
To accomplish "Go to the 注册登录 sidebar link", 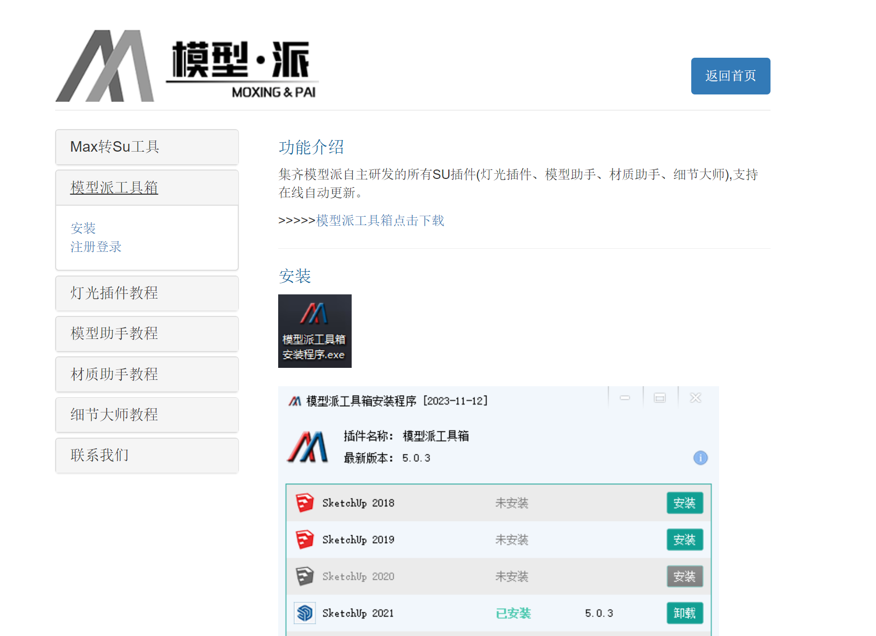I will click(x=96, y=247).
